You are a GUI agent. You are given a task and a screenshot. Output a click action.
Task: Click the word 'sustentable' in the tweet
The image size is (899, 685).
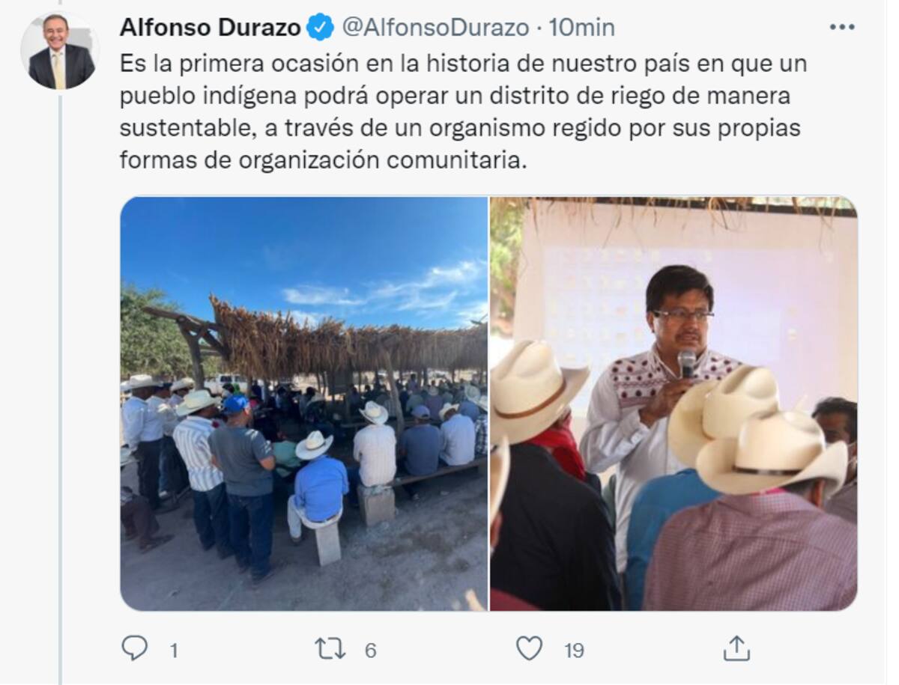pos(184,129)
